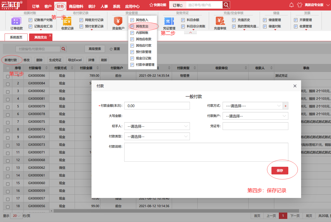Close the 其他支出 tab
Image resolution: width=331 pixels, height=222 pixels.
pyautogui.click(x=50, y=36)
